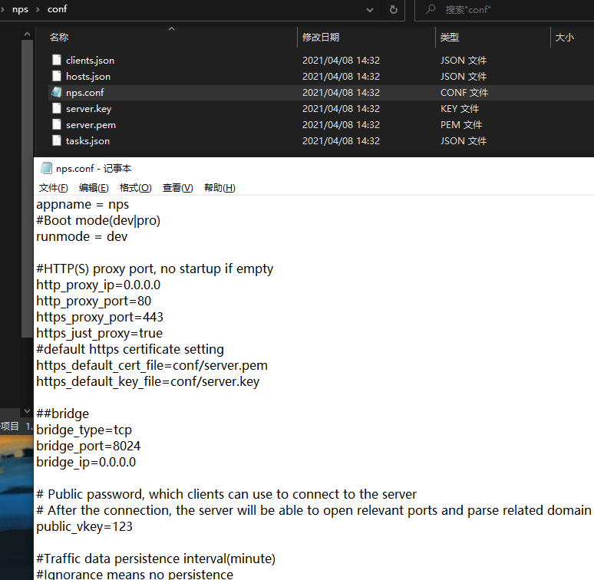Click the hosts.json file icon
594x580 pixels.
pyautogui.click(x=57, y=76)
